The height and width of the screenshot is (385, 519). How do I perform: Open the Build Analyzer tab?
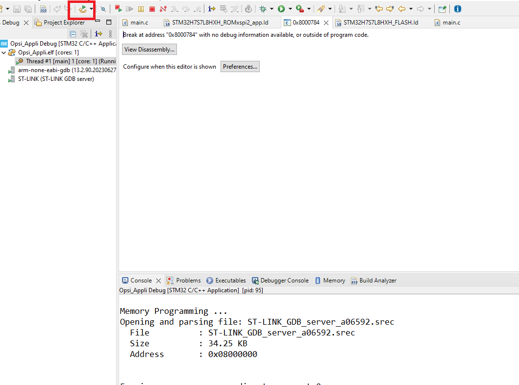[374, 280]
